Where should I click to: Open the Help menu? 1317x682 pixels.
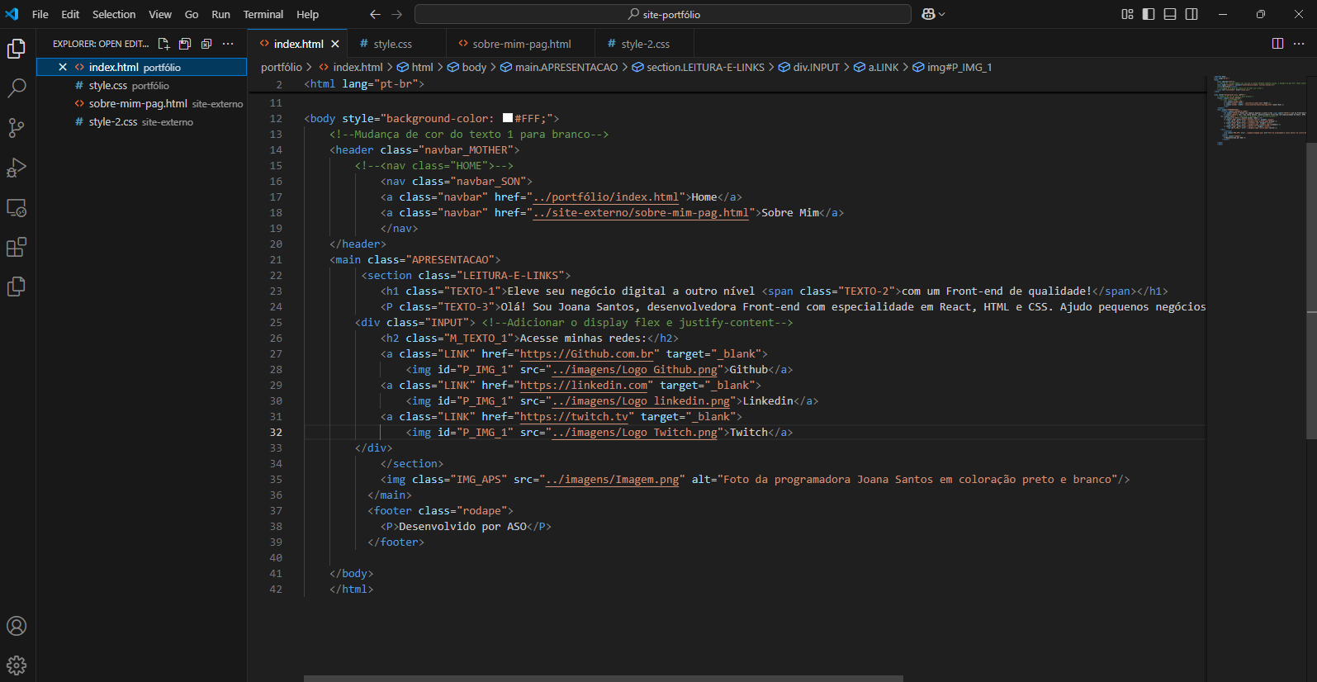(308, 14)
